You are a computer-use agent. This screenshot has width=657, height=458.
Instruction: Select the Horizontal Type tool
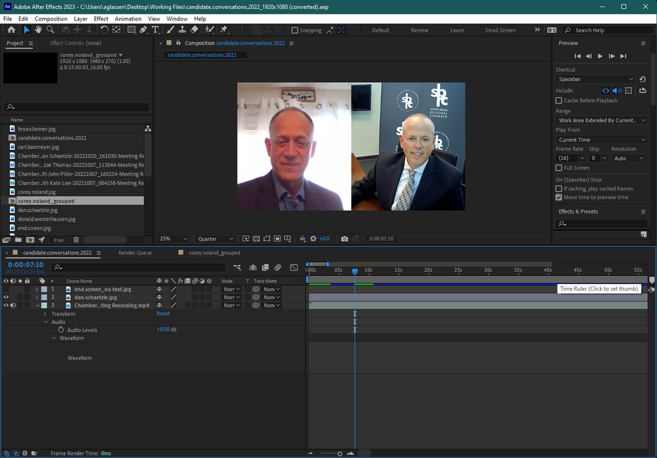click(155, 30)
